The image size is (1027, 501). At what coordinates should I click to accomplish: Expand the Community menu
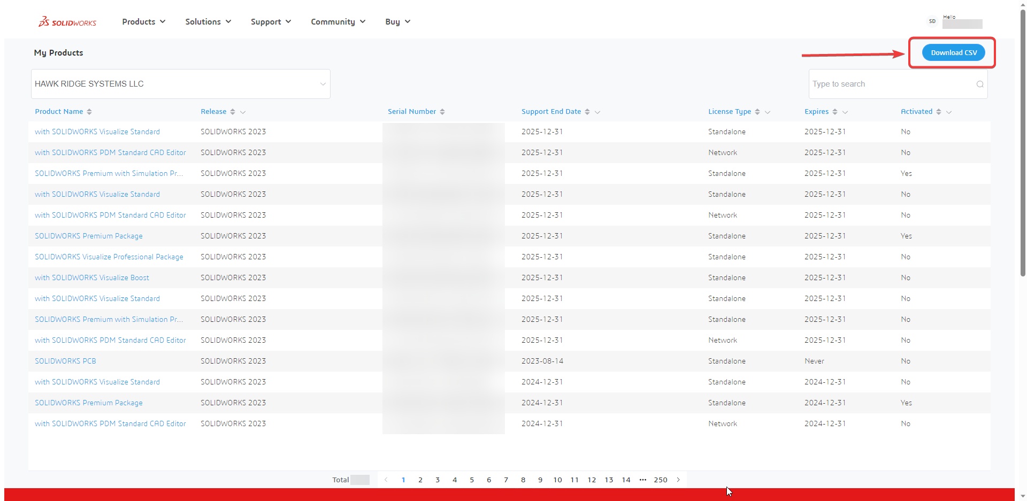pos(338,22)
